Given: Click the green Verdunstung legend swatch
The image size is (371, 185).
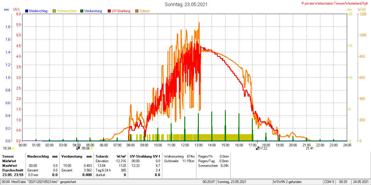Looking at the screenshot, I should (x=82, y=11).
